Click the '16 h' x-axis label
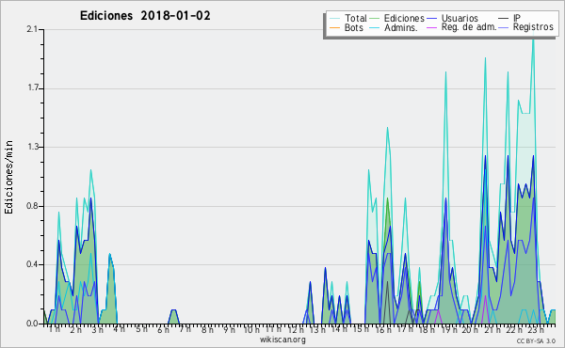565x348 pixels. (x=383, y=329)
